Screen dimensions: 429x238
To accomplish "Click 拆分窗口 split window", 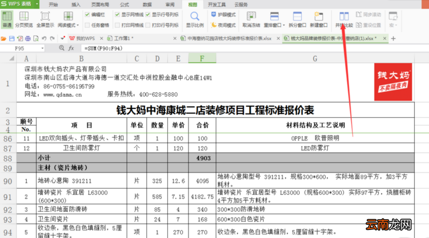I will tap(297, 20).
